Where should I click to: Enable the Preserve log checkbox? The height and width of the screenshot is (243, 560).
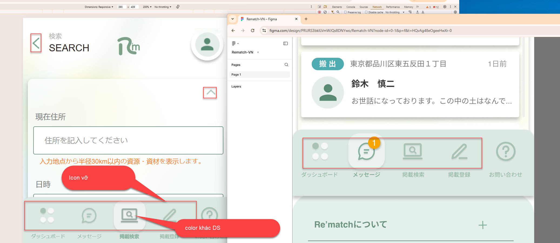pos(345,12)
